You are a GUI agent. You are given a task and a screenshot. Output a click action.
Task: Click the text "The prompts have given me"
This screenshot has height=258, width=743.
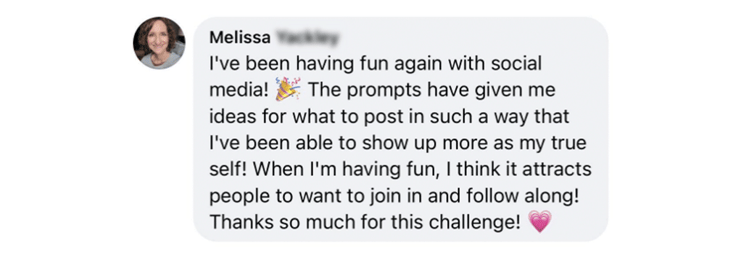(431, 90)
